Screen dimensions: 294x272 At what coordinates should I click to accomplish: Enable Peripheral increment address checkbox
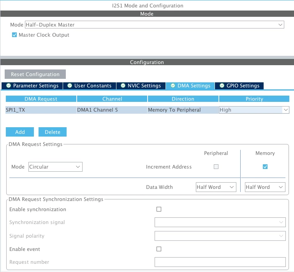[216, 167]
